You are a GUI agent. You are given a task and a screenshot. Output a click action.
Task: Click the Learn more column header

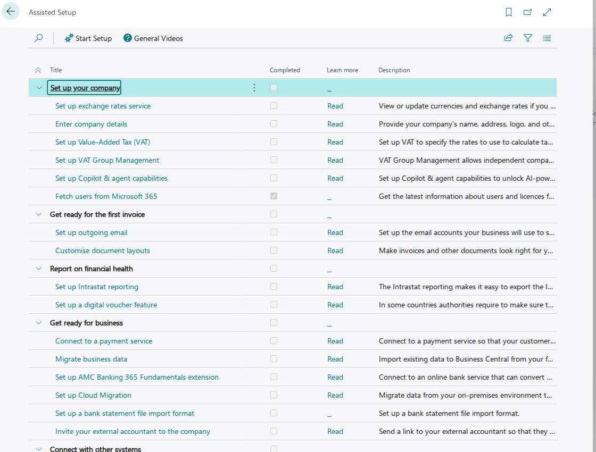pyautogui.click(x=342, y=70)
